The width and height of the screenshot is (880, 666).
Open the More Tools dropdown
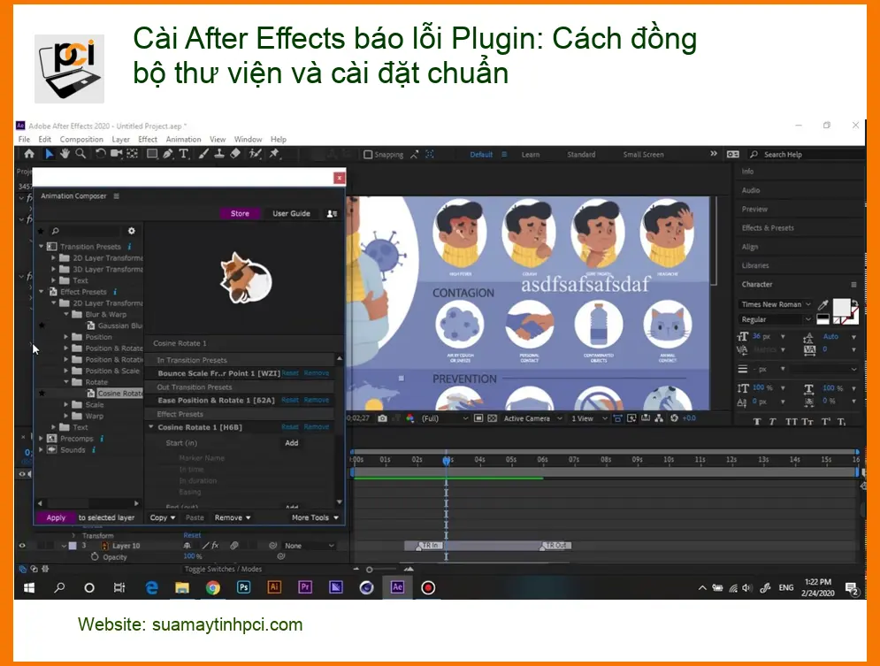point(315,517)
